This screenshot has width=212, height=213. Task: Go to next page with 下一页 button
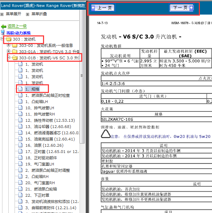pos(181,8)
